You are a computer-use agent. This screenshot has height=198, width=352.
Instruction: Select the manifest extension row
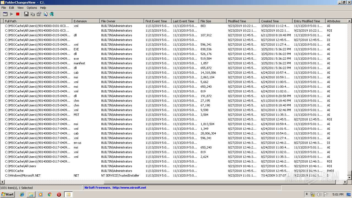pyautogui.click(x=174, y=63)
